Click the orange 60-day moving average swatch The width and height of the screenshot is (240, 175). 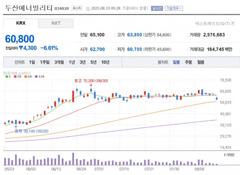[25, 77]
